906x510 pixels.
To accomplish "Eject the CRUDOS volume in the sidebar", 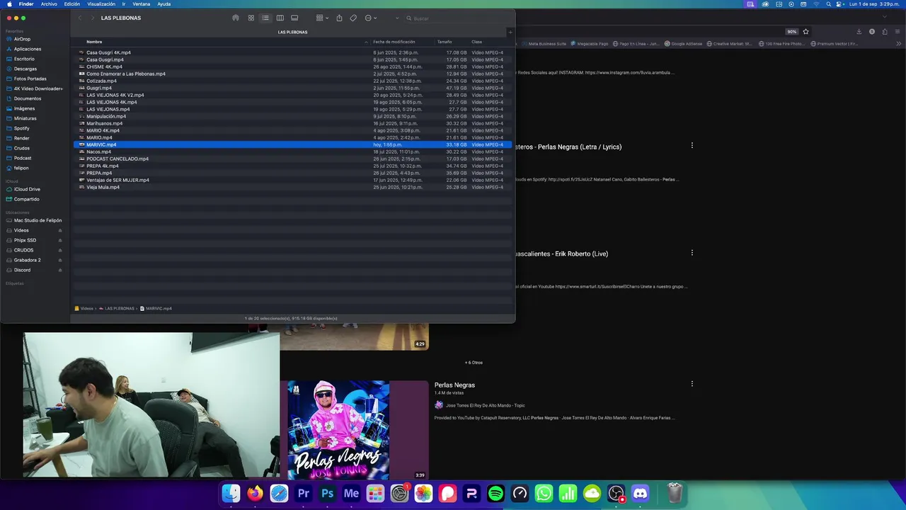I will point(60,250).
